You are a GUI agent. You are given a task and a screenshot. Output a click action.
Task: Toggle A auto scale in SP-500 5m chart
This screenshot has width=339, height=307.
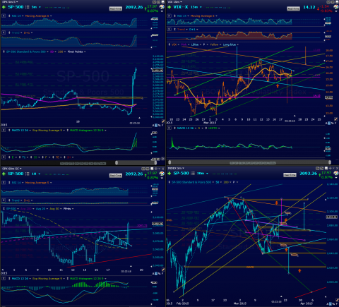tap(153, 126)
